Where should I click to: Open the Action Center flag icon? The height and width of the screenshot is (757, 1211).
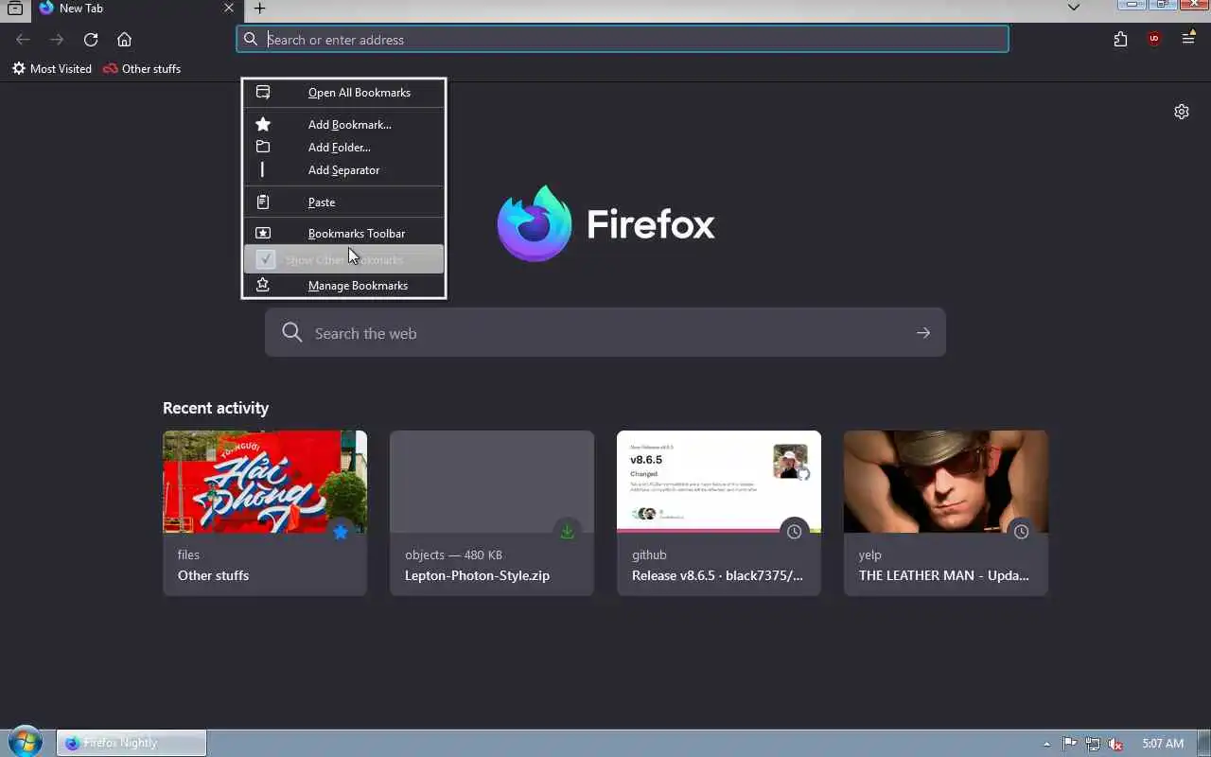tap(1070, 744)
